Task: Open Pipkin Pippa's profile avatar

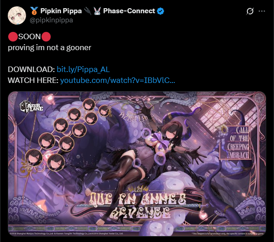Action: click(17, 15)
